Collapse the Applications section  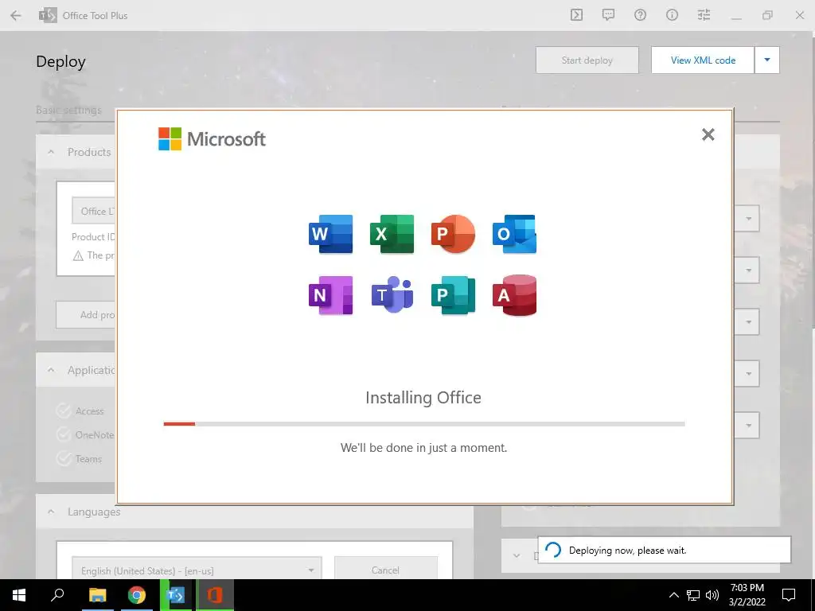[x=51, y=370]
